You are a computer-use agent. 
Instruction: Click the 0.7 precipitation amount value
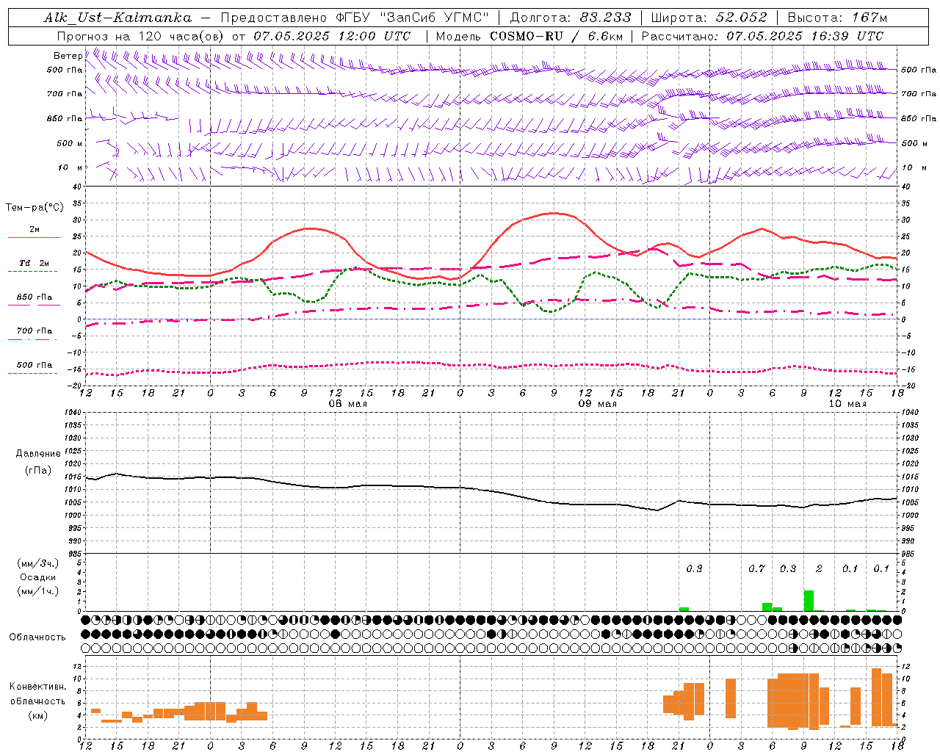[756, 569]
